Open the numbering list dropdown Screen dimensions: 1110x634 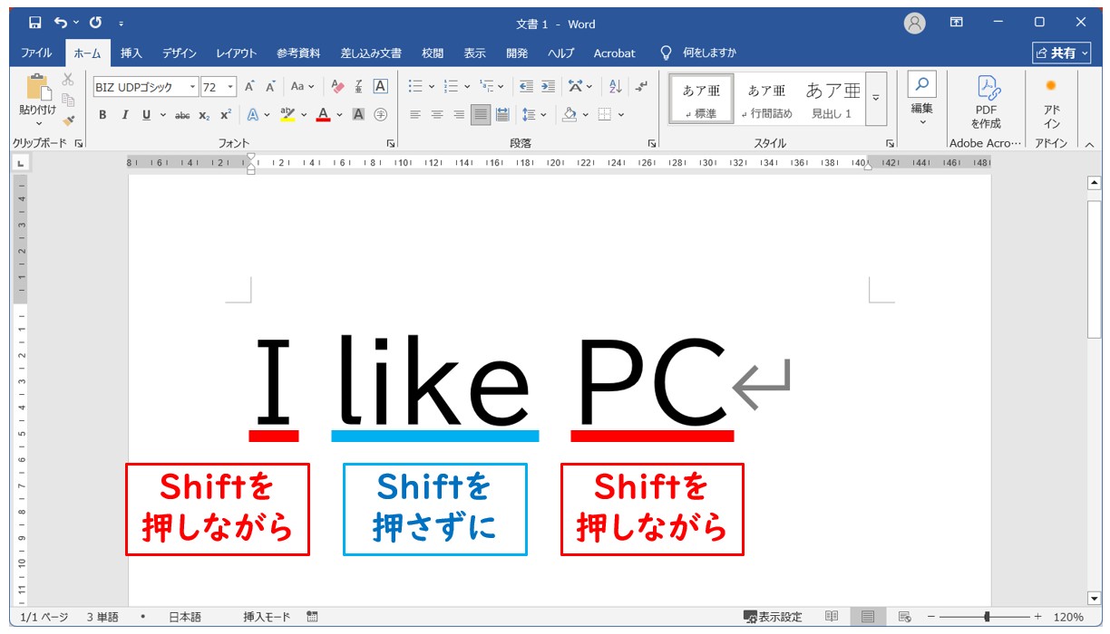467,87
